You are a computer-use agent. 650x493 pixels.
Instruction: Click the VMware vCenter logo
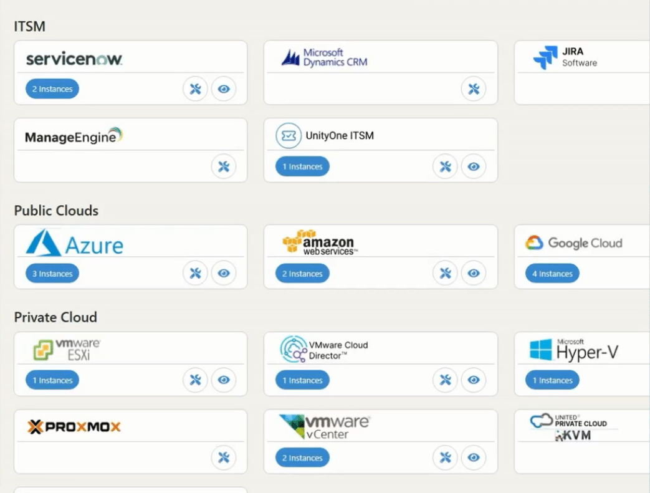[325, 427]
